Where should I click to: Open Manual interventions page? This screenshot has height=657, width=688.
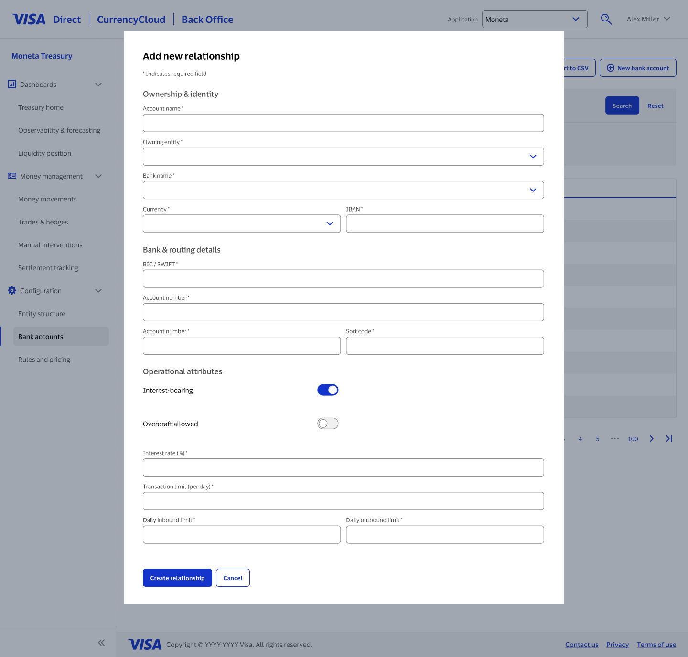[x=50, y=245]
